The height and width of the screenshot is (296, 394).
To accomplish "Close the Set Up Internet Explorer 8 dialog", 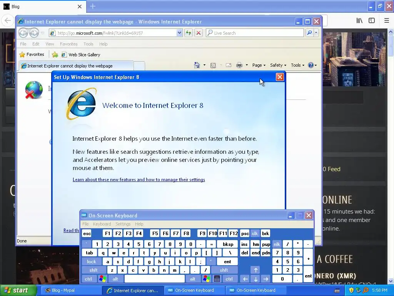I will click(x=280, y=77).
